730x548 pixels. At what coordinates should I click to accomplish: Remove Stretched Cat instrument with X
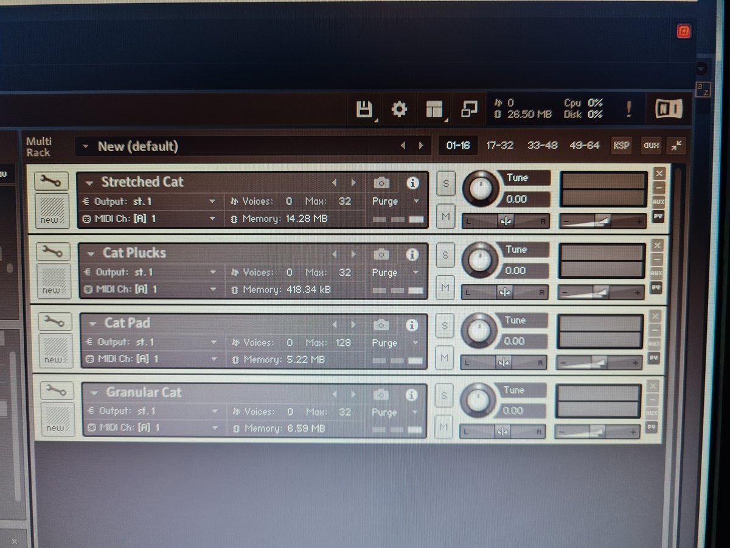point(659,173)
